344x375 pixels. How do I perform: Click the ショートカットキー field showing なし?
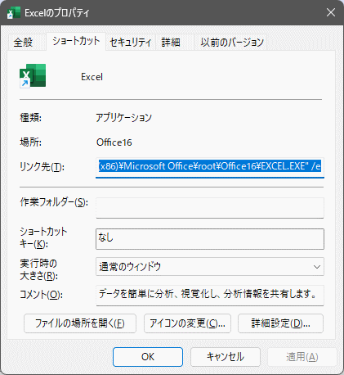pyautogui.click(x=210, y=239)
